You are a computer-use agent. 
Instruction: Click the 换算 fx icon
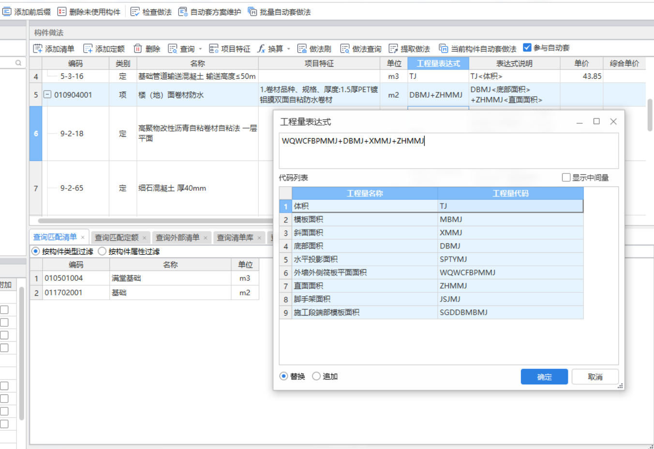261,48
